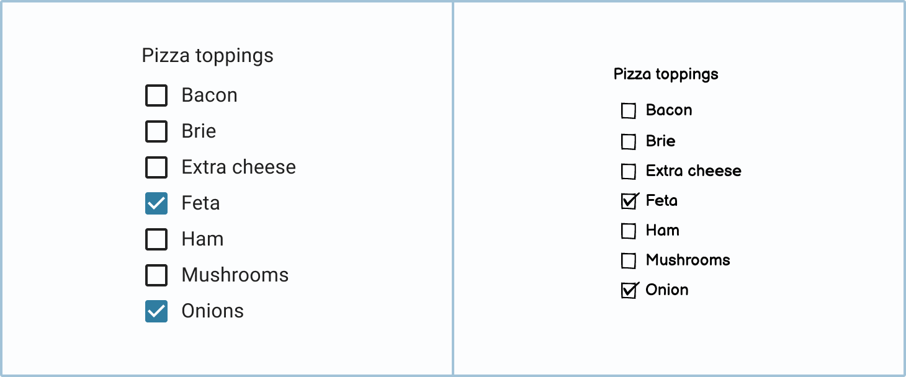The image size is (906, 377).
Task: Click the Extra cheese label in the left list
Action: pos(238,167)
